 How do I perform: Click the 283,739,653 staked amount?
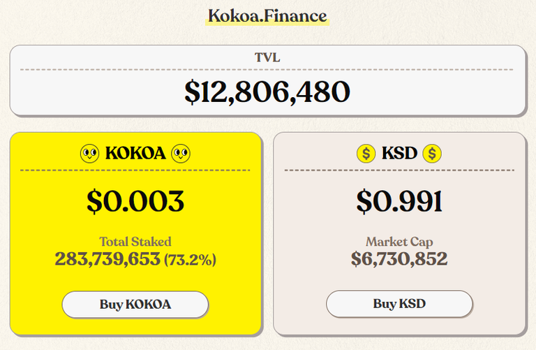click(107, 258)
